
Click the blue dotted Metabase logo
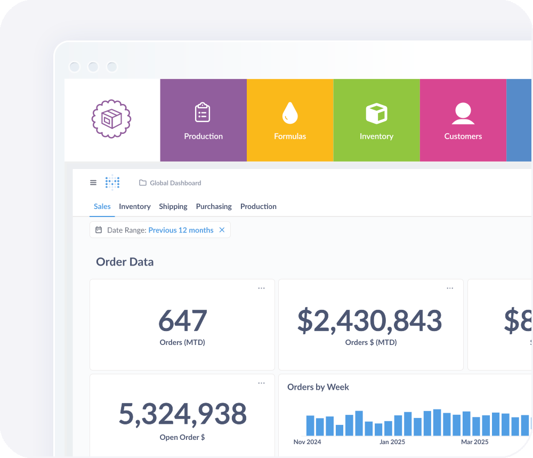[112, 183]
